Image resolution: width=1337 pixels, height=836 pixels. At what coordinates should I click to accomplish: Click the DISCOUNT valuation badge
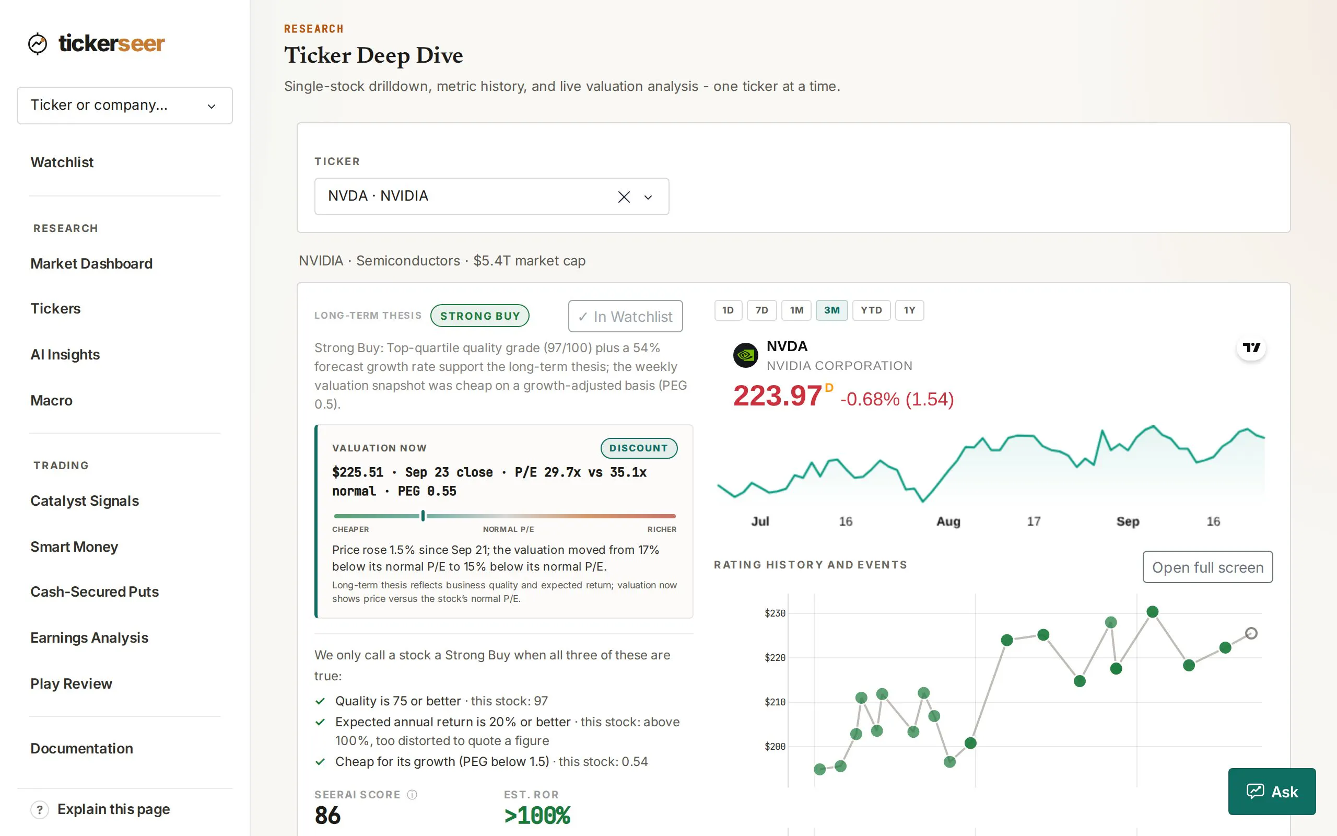(639, 448)
